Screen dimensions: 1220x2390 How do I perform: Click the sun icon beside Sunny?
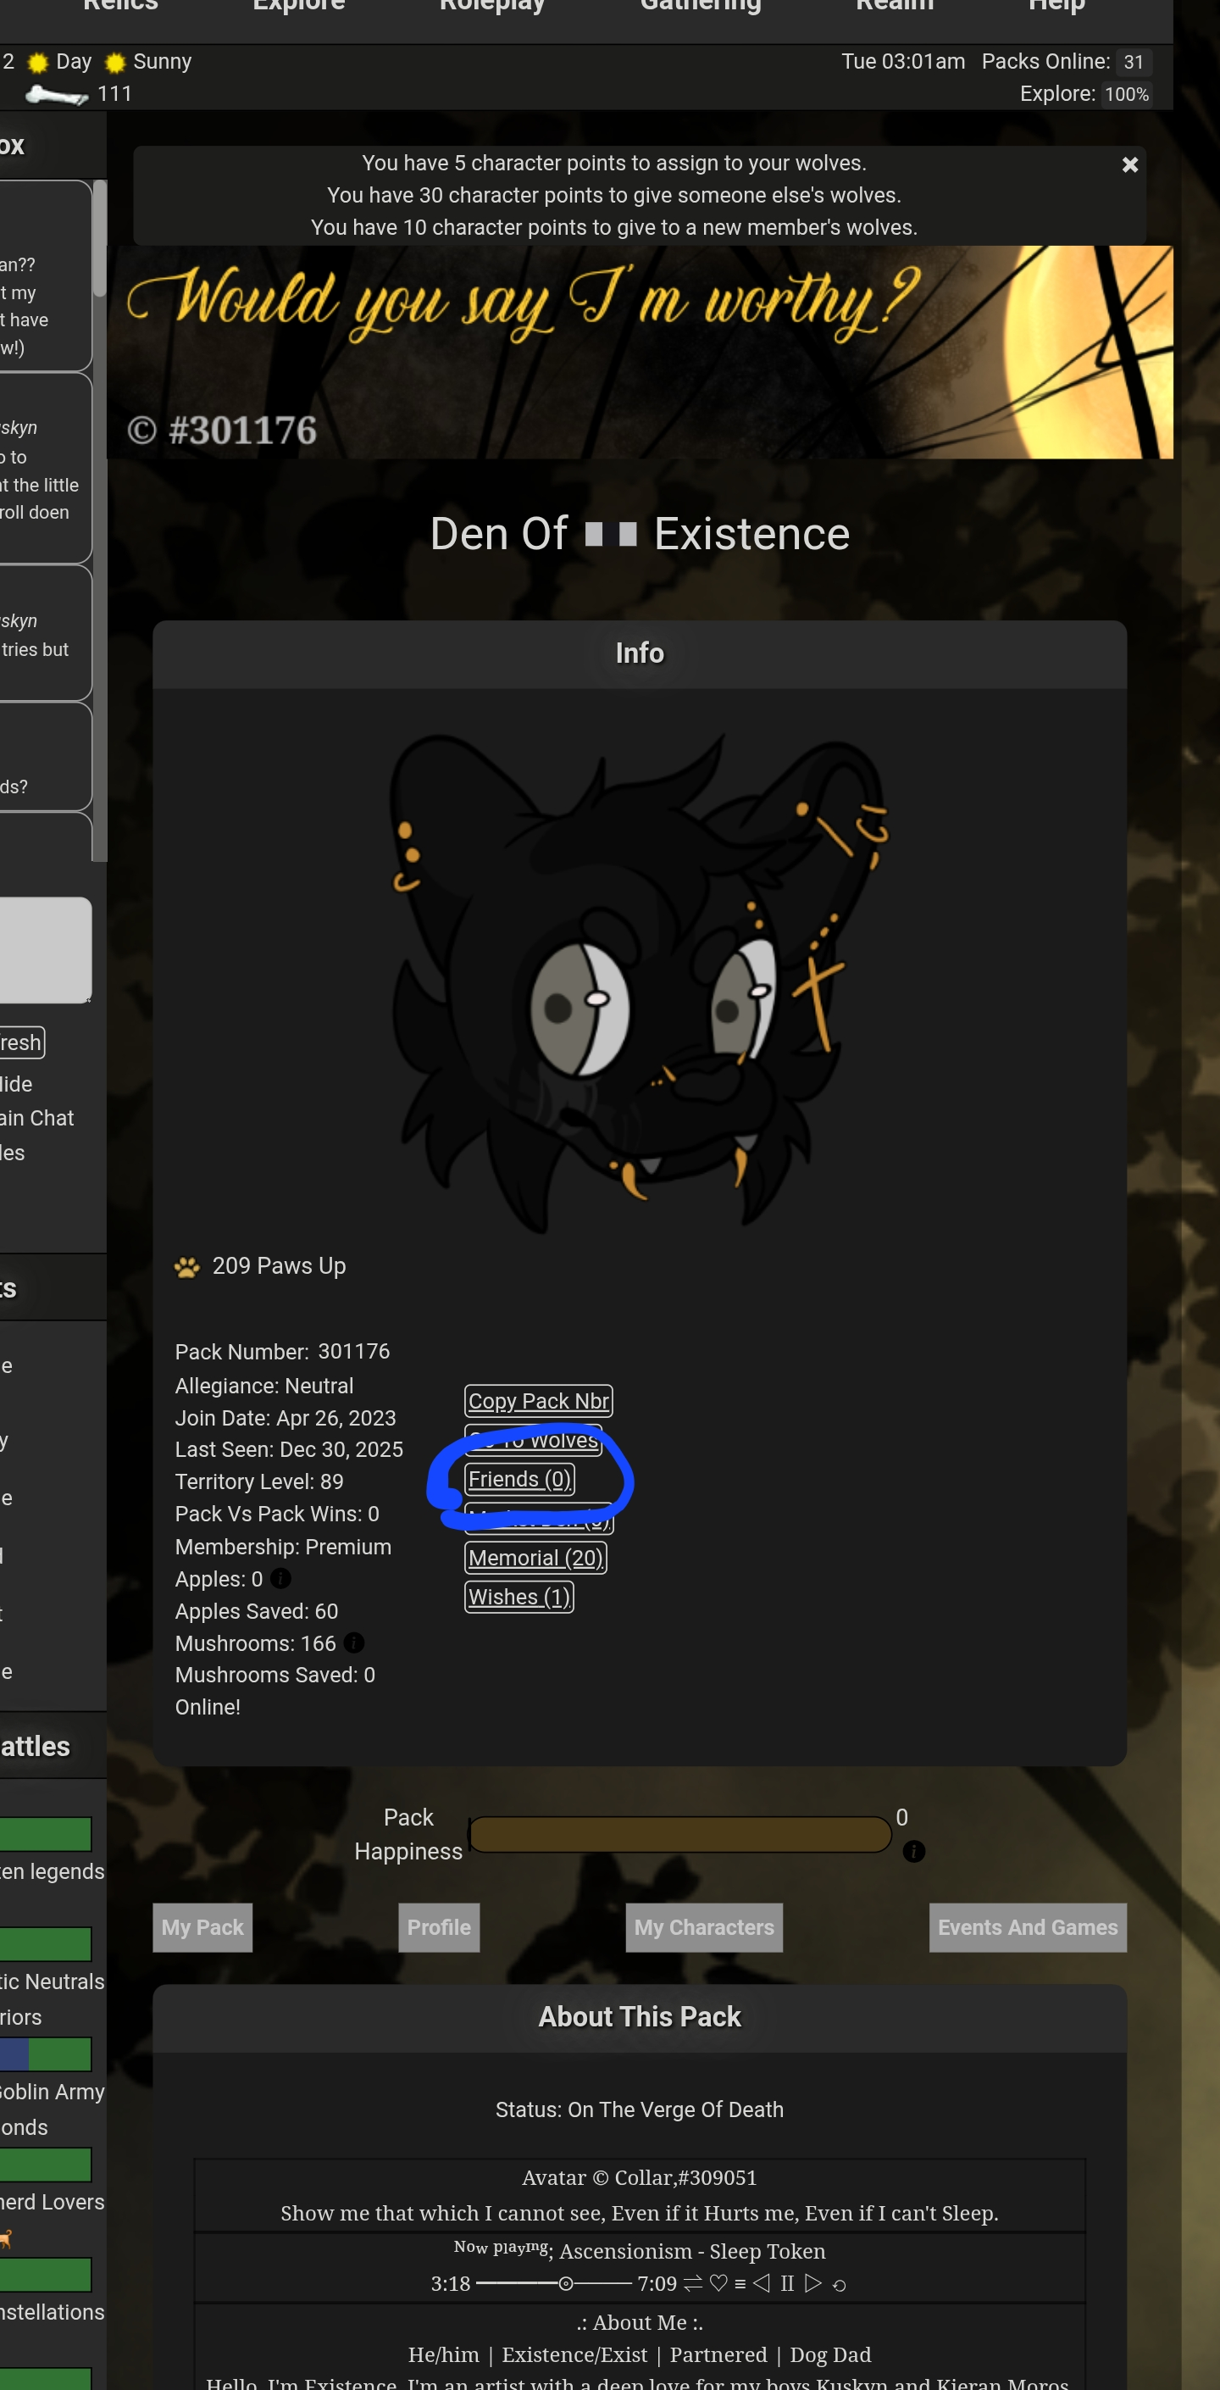tap(115, 63)
